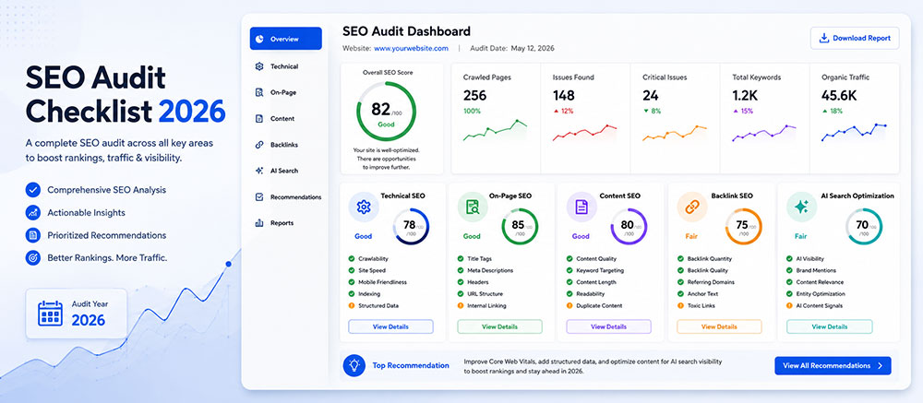Viewport: 923px width, 403px height.
Task: Click the AI Search Optimization 70 score ring
Action: [864, 227]
